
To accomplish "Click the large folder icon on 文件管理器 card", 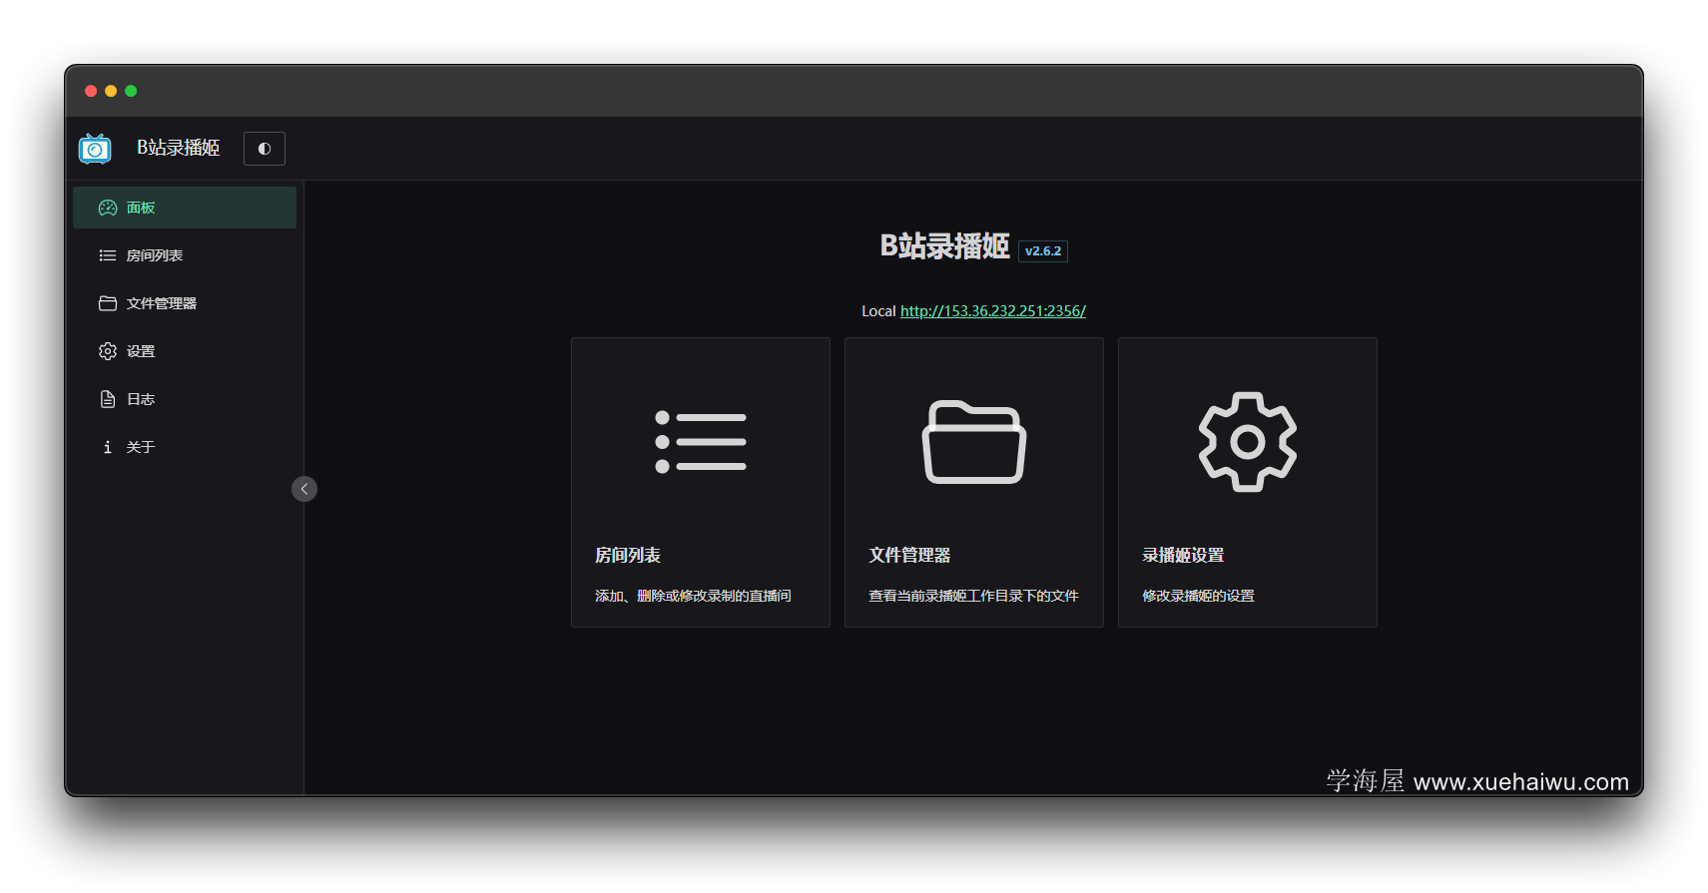I will click(974, 442).
